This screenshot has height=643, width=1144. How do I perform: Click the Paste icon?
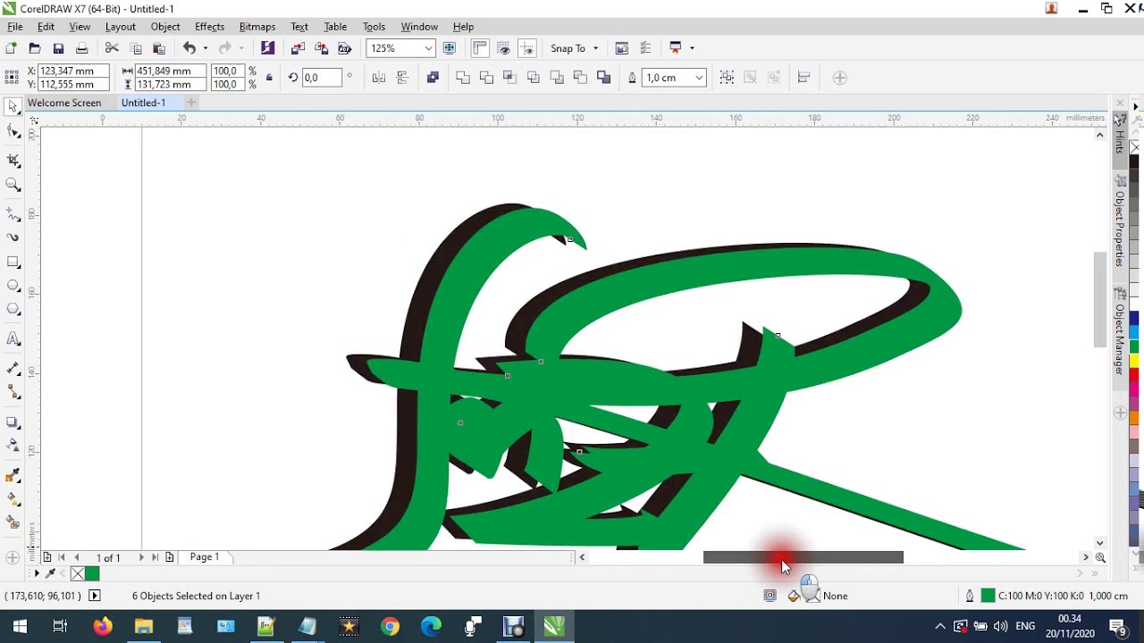pyautogui.click(x=159, y=48)
